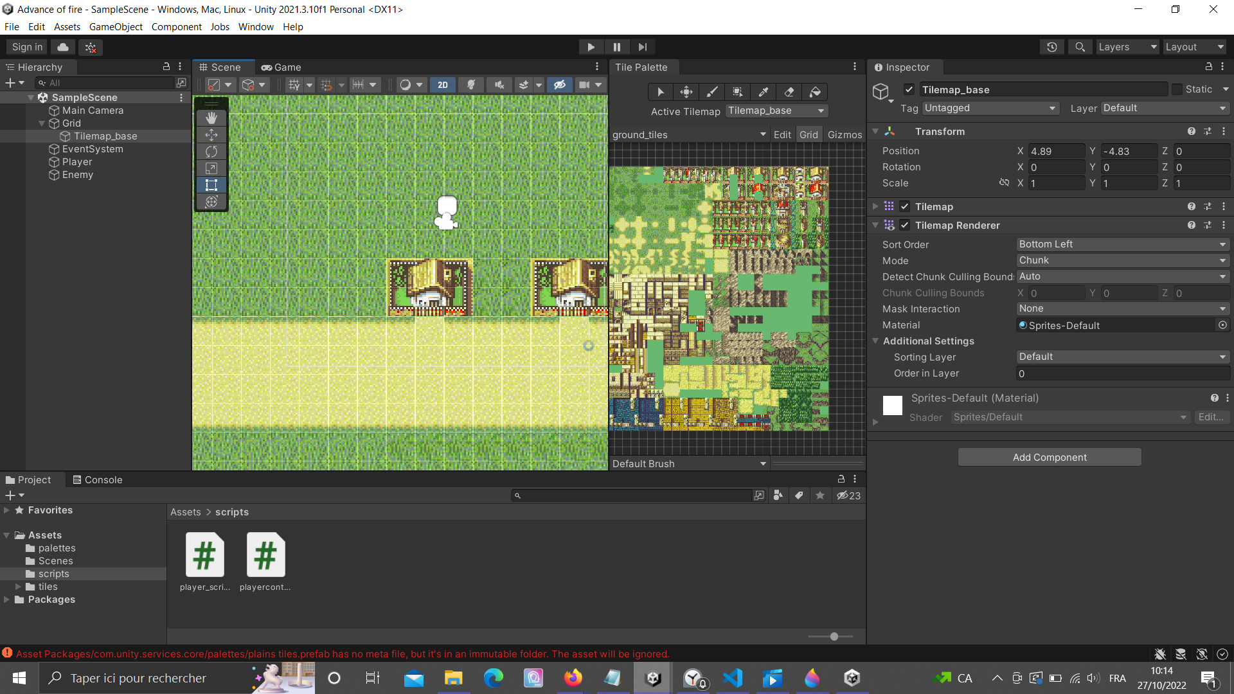
Task: Open the Window menu
Action: click(x=256, y=27)
